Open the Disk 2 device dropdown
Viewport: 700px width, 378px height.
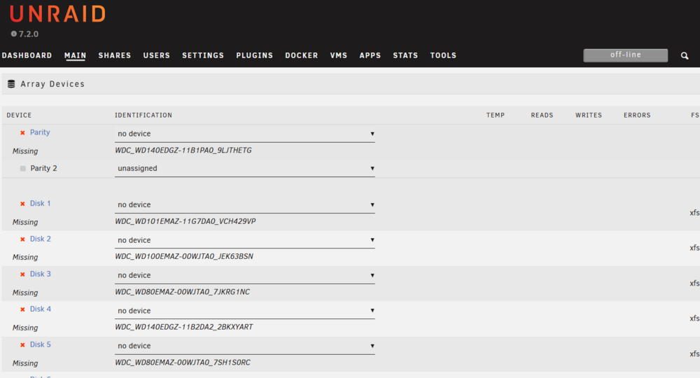(x=244, y=240)
